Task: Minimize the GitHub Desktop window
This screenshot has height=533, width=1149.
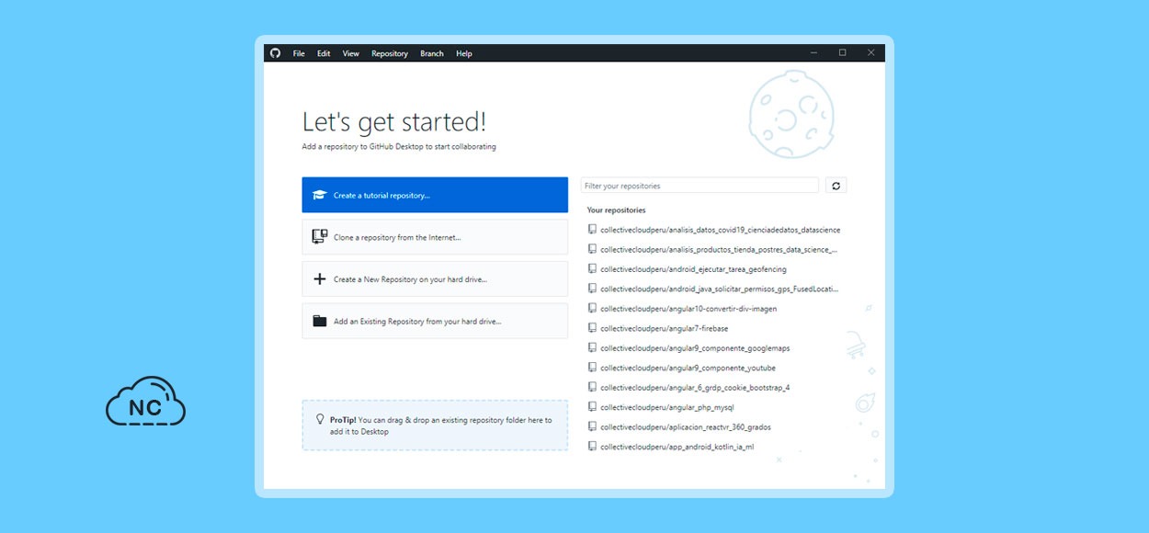Action: tap(813, 53)
